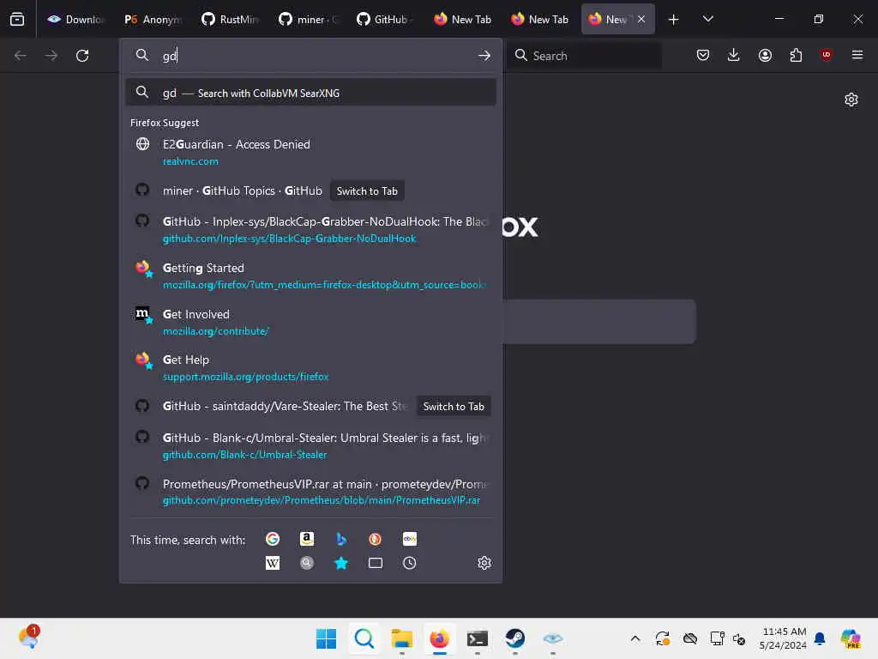Click Switch to Tab for Vare-Stealer
This screenshot has width=878, height=659.
[454, 406]
